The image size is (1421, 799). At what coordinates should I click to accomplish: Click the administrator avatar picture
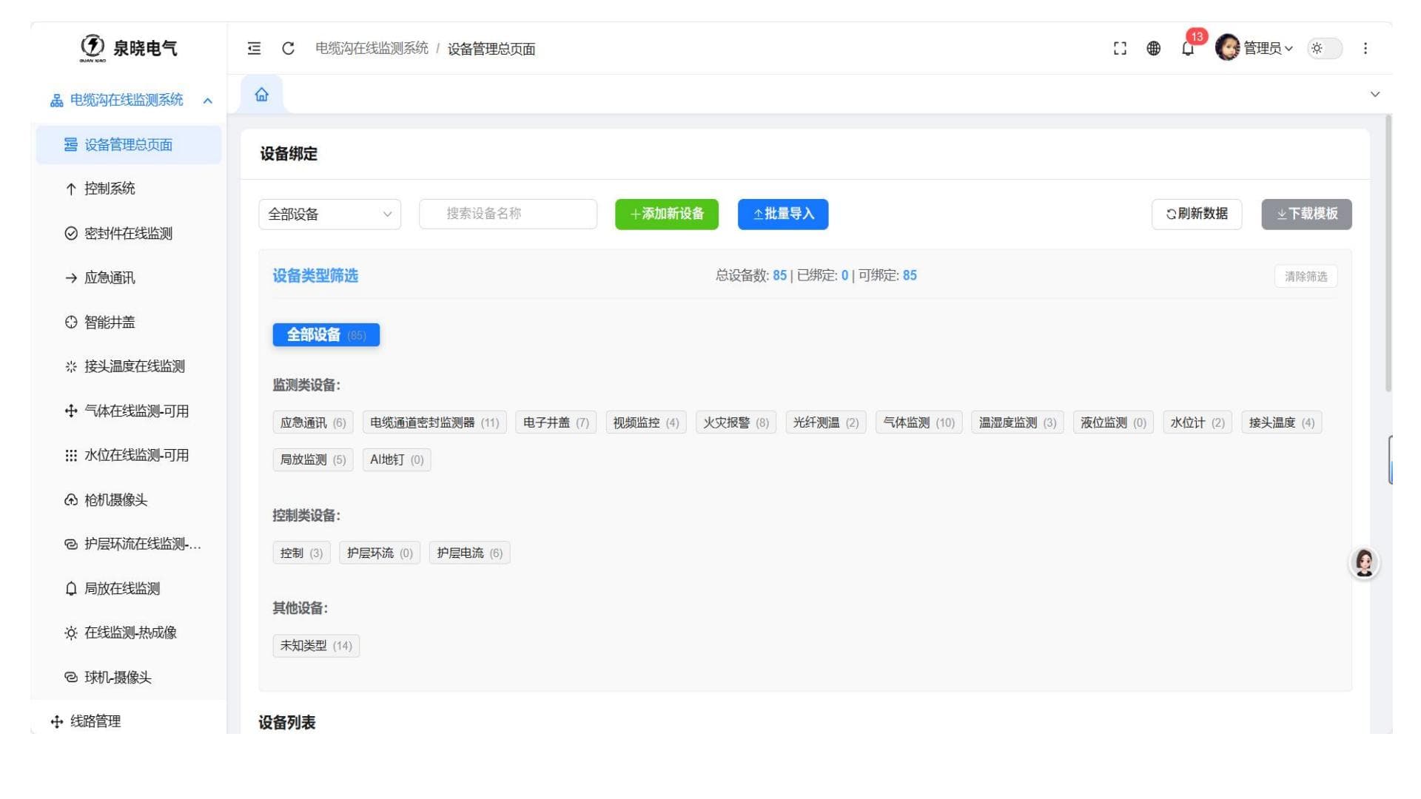1227,48
